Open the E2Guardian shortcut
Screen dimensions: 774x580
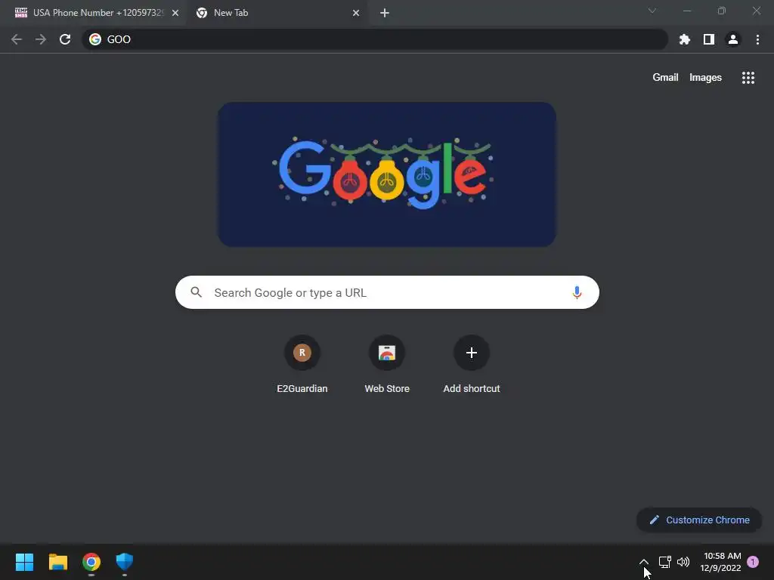[302, 364]
